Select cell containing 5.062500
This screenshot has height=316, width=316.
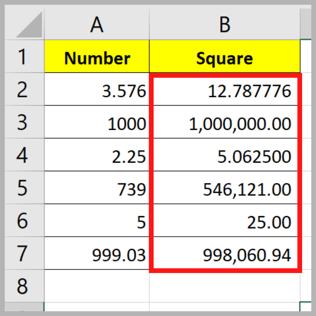click(224, 155)
